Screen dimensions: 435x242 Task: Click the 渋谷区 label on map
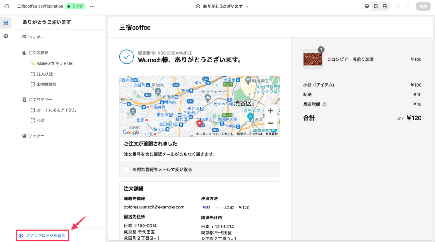(x=243, y=104)
